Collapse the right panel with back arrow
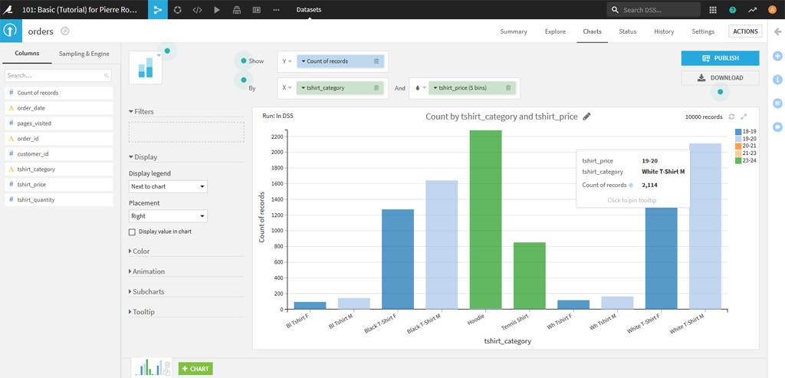The height and width of the screenshot is (378, 785). (x=777, y=31)
